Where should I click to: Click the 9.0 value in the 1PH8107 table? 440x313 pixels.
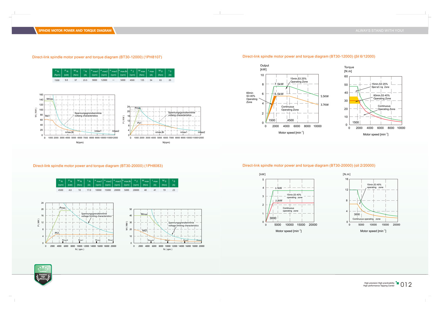click(x=66, y=80)
